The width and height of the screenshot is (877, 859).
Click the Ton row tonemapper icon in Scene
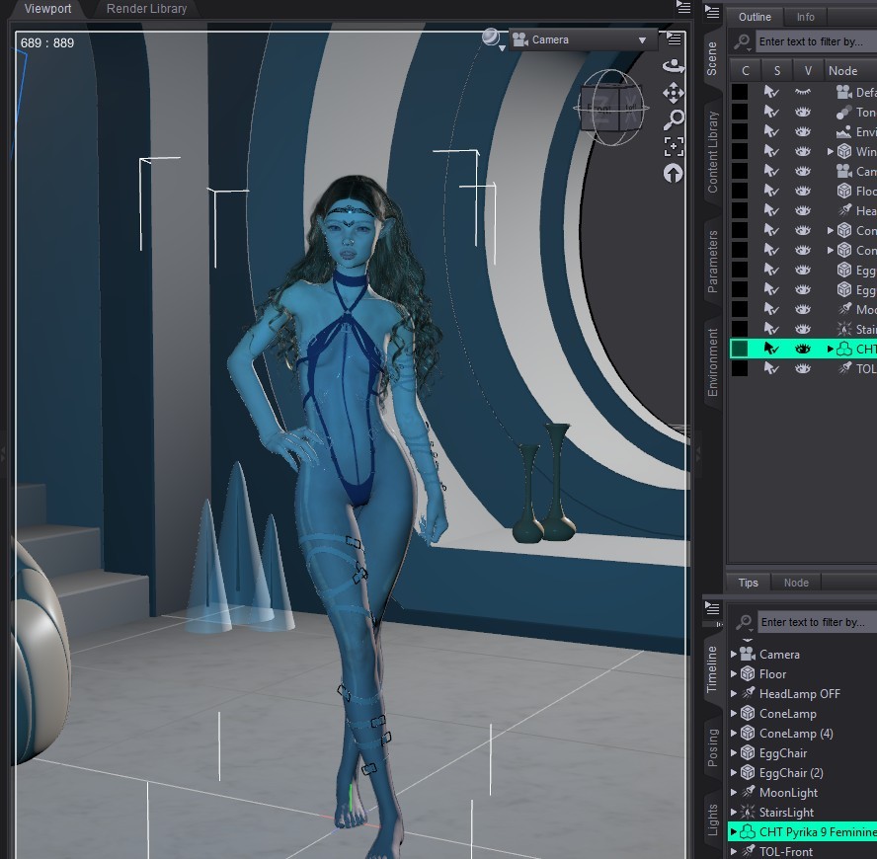click(844, 112)
